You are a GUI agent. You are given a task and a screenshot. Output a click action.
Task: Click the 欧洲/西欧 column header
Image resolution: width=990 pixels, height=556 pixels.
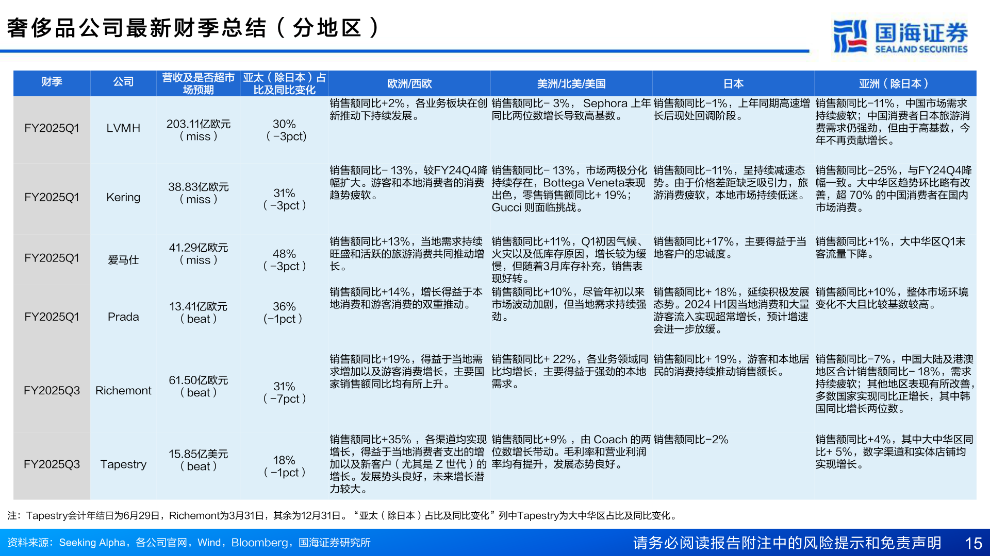409,83
